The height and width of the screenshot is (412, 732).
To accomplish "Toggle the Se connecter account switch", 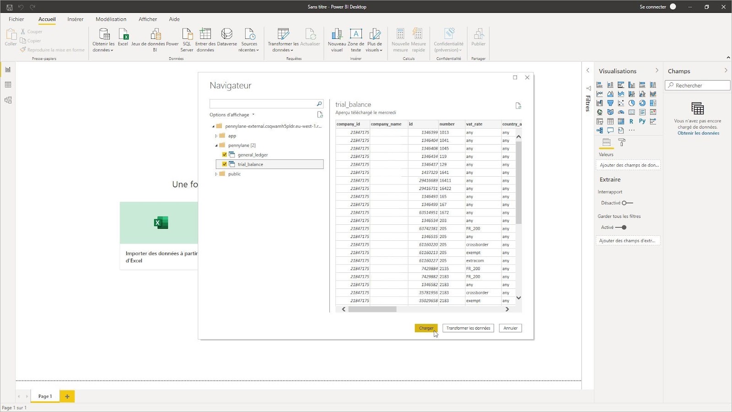I will (x=673, y=6).
